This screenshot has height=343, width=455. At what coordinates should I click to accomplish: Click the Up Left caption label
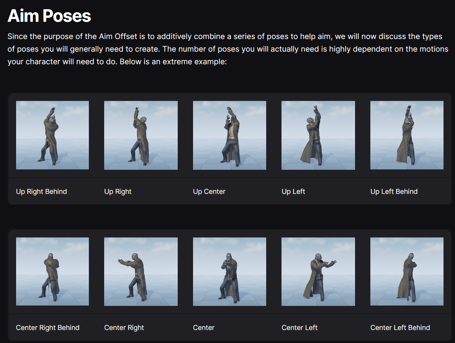coord(293,192)
